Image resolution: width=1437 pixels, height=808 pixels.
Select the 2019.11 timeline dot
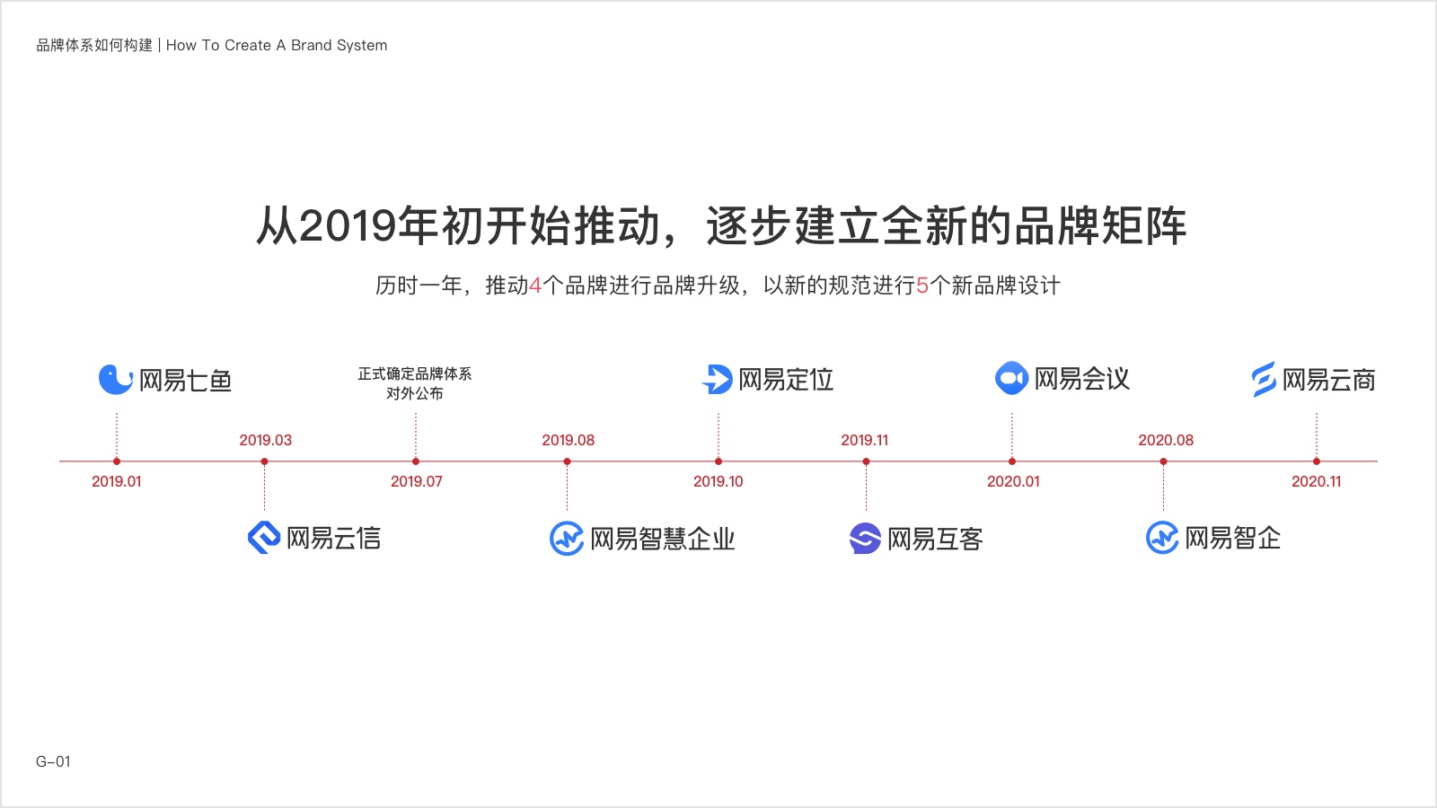(x=866, y=461)
